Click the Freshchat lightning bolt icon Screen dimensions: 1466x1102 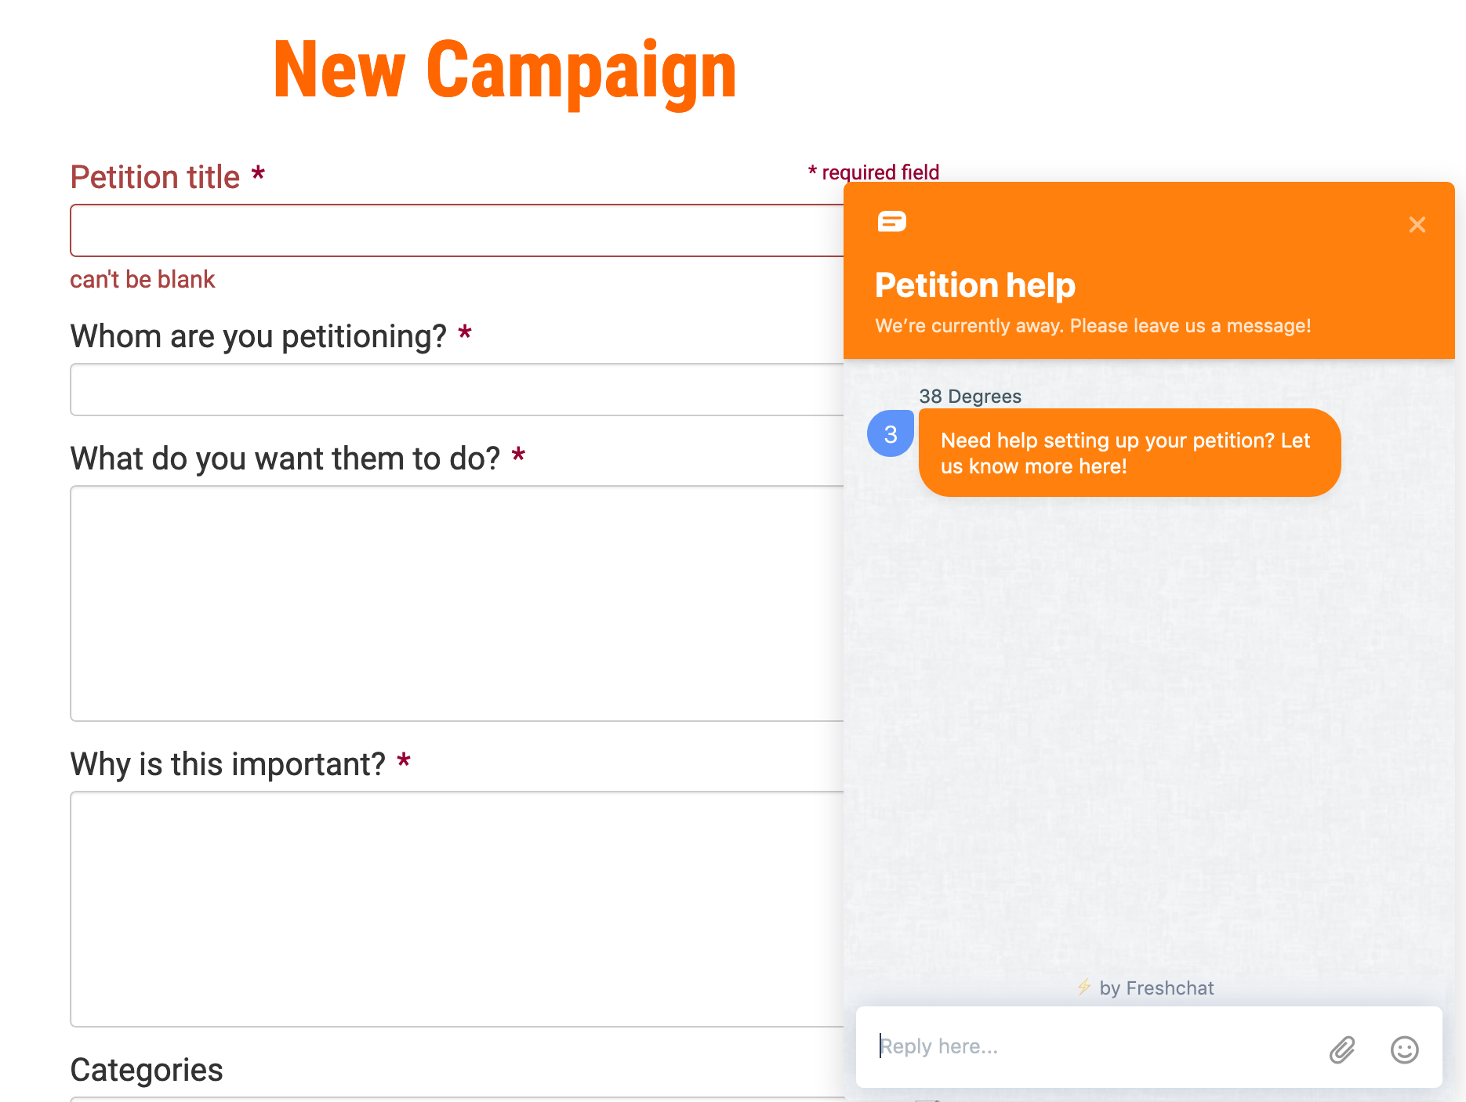tap(1084, 987)
